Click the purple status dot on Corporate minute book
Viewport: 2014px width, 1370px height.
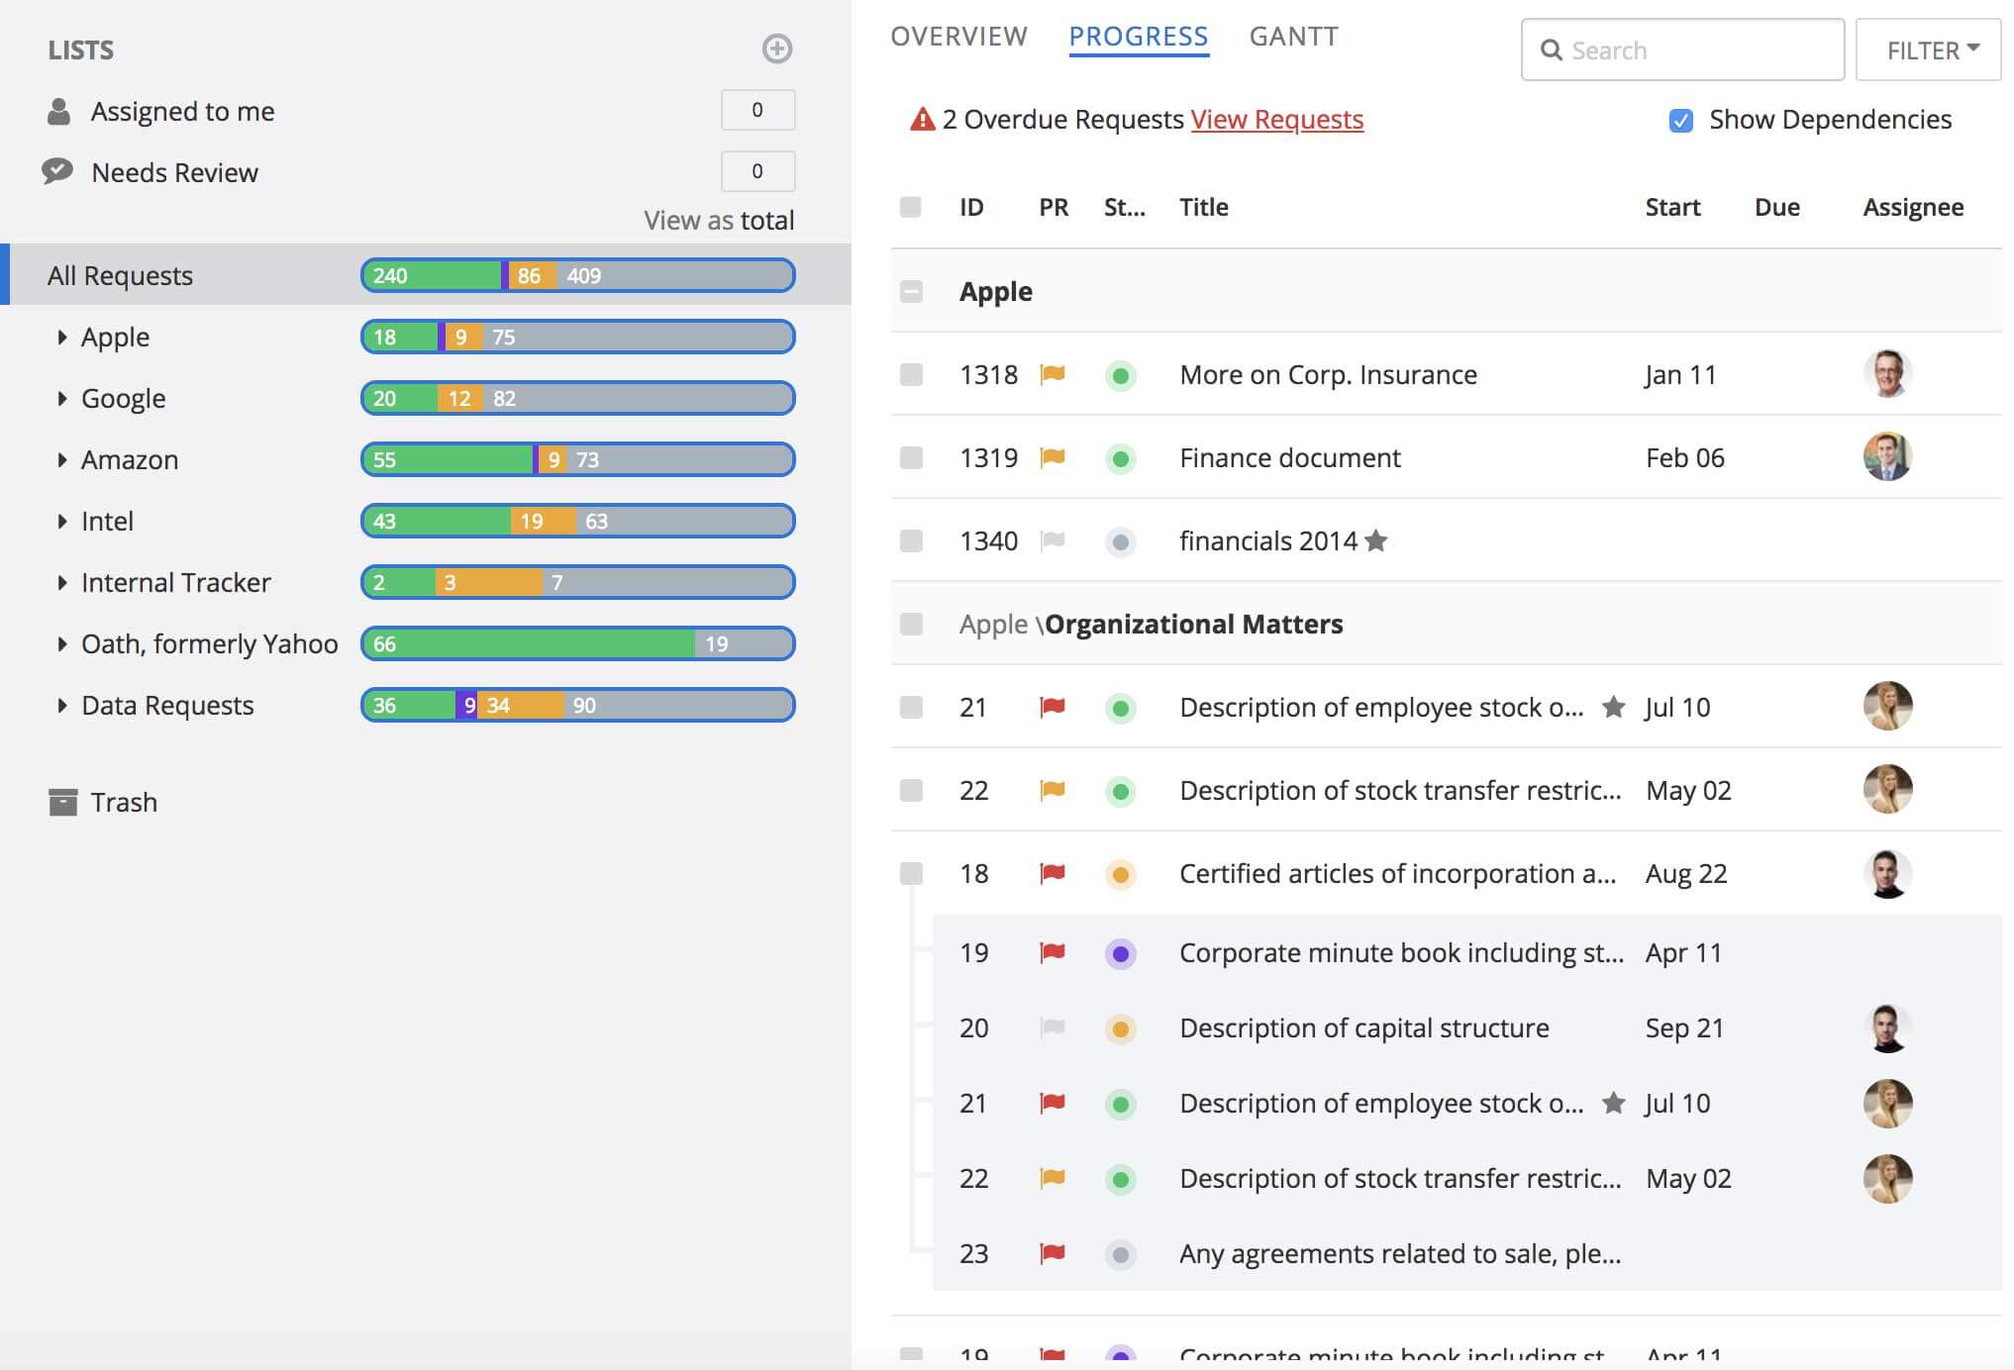click(1120, 954)
